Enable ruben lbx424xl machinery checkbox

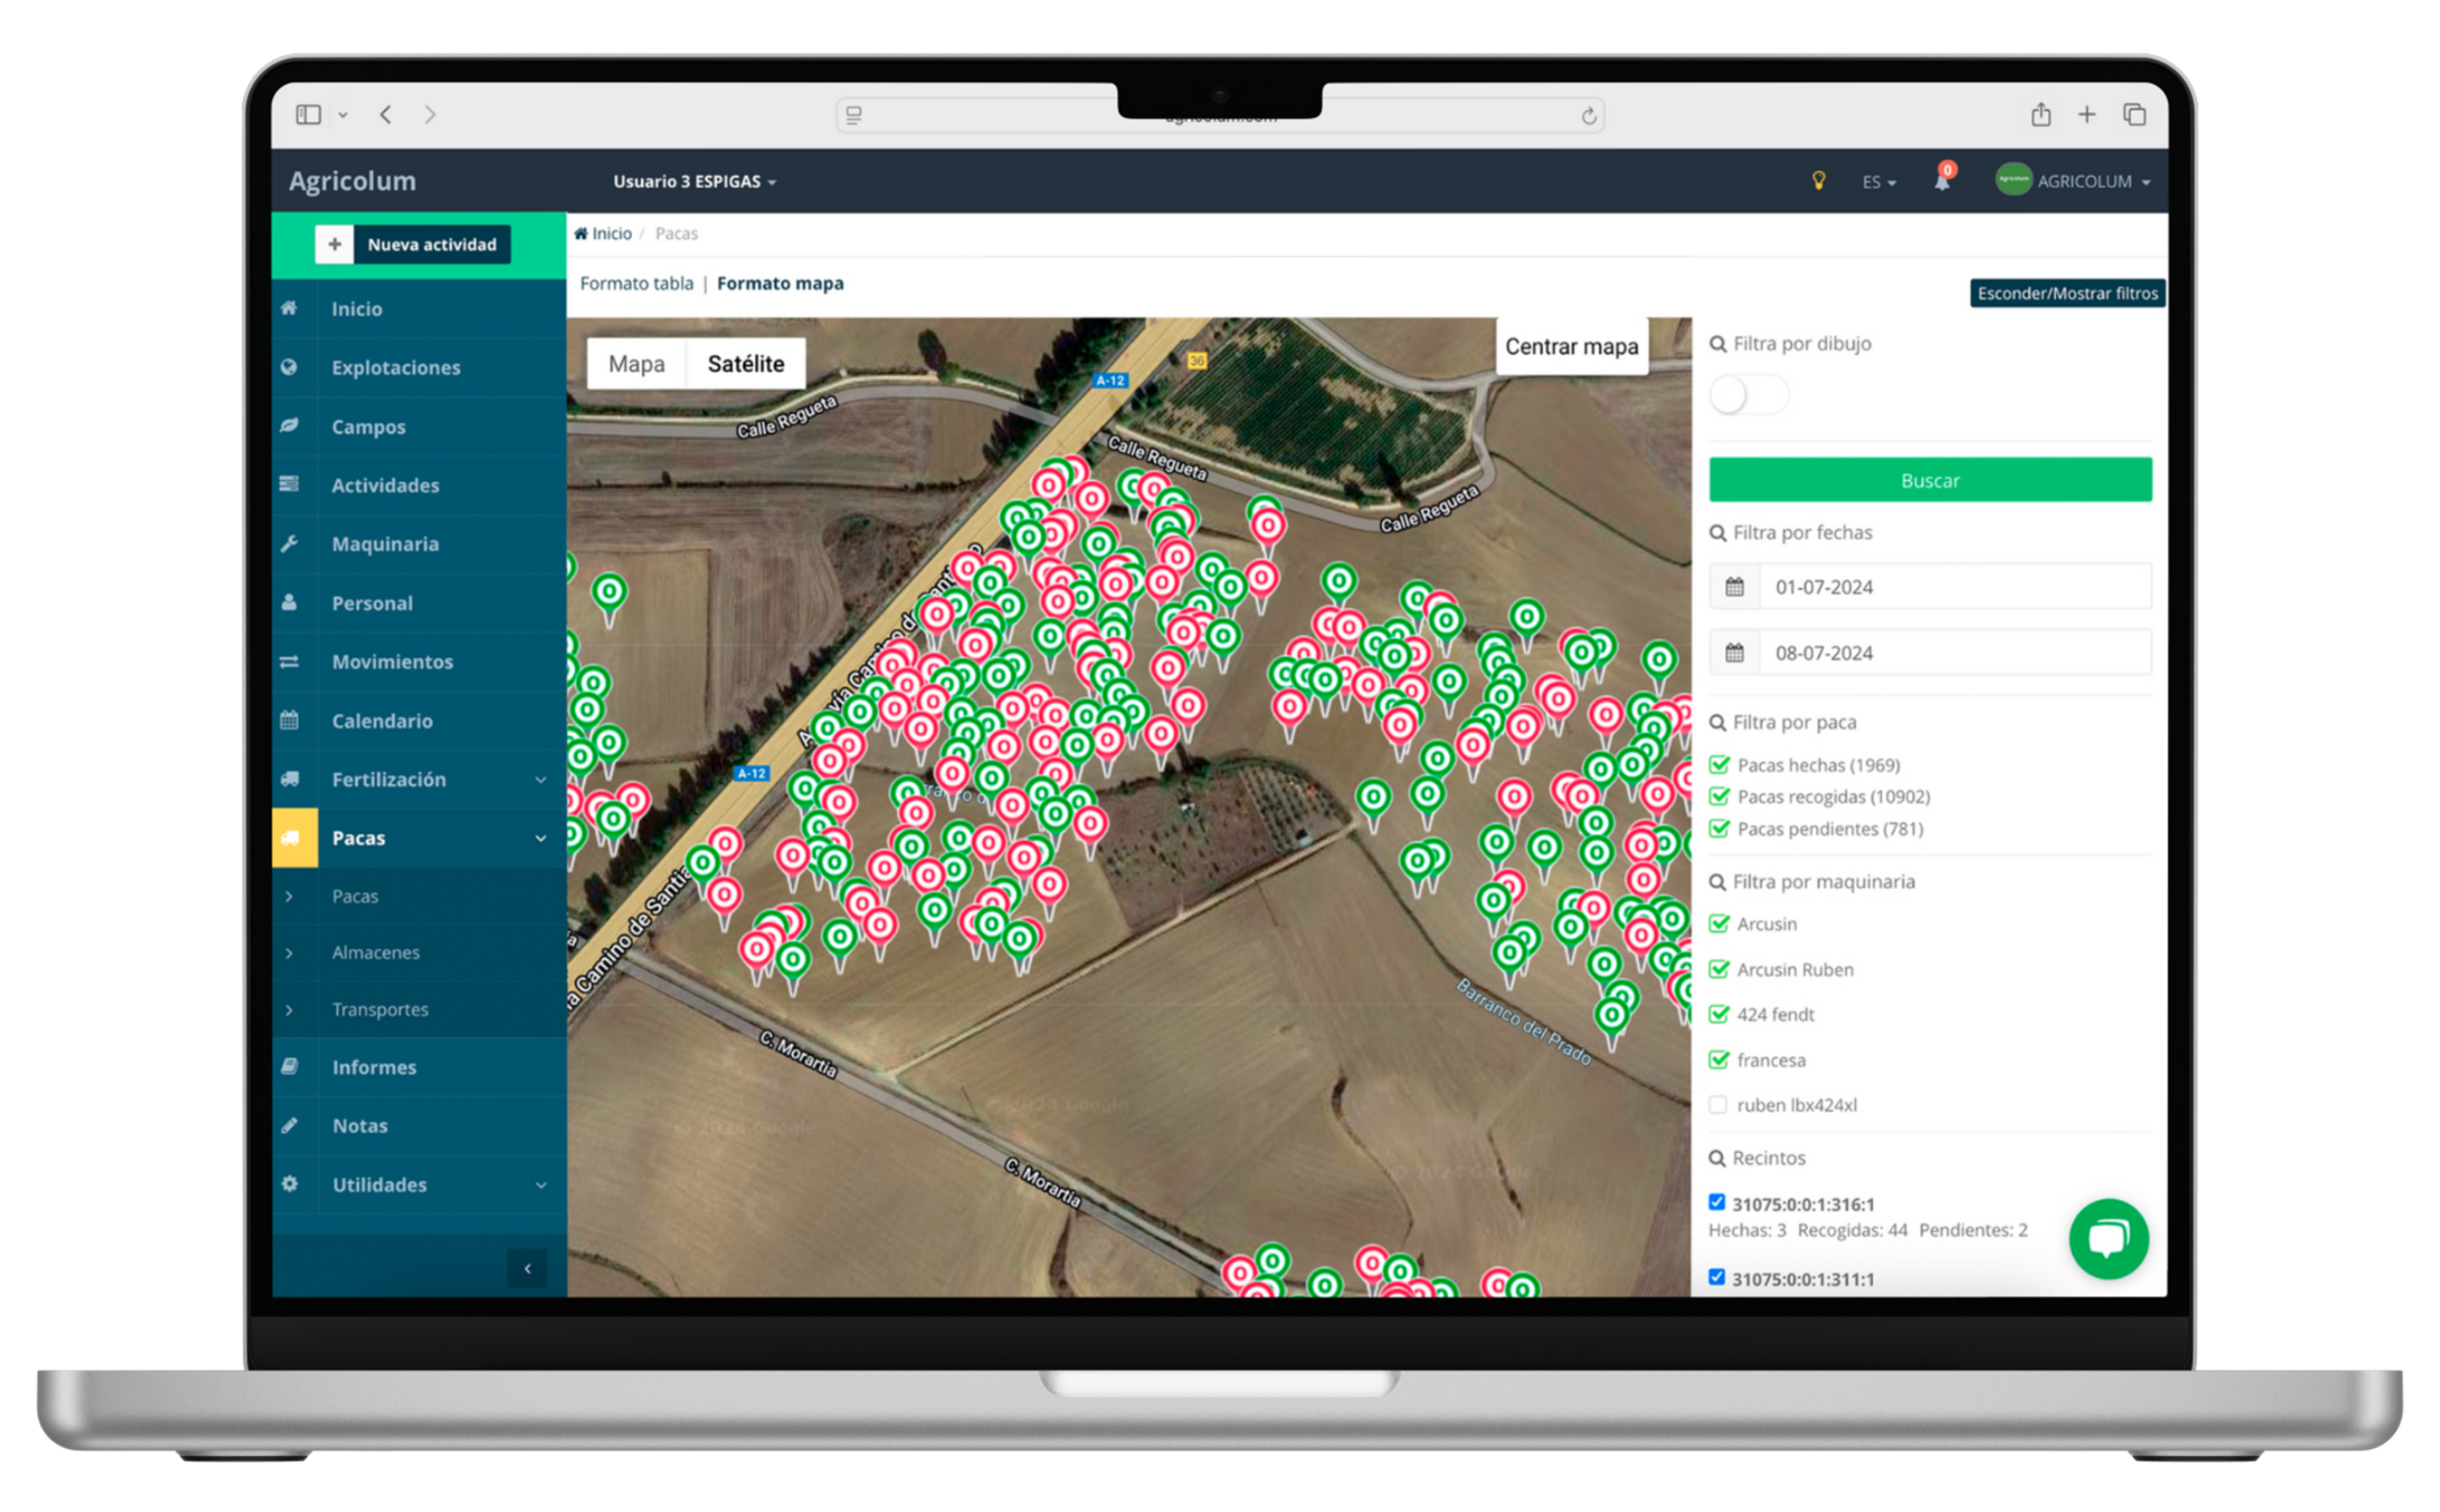(1718, 1105)
